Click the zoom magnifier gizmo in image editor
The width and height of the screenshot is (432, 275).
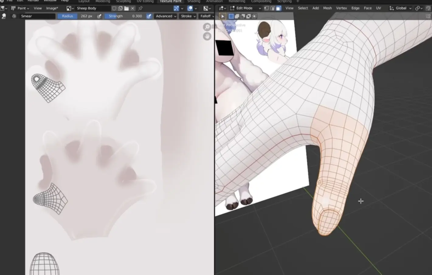point(207,27)
